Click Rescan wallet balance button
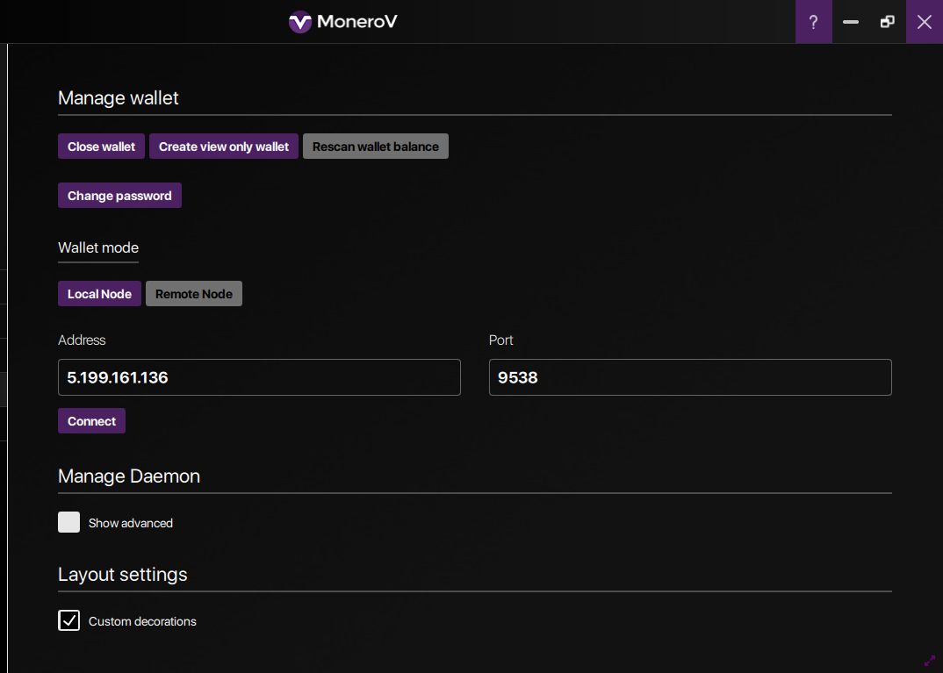Screen dimensions: 943x673 click(375, 147)
